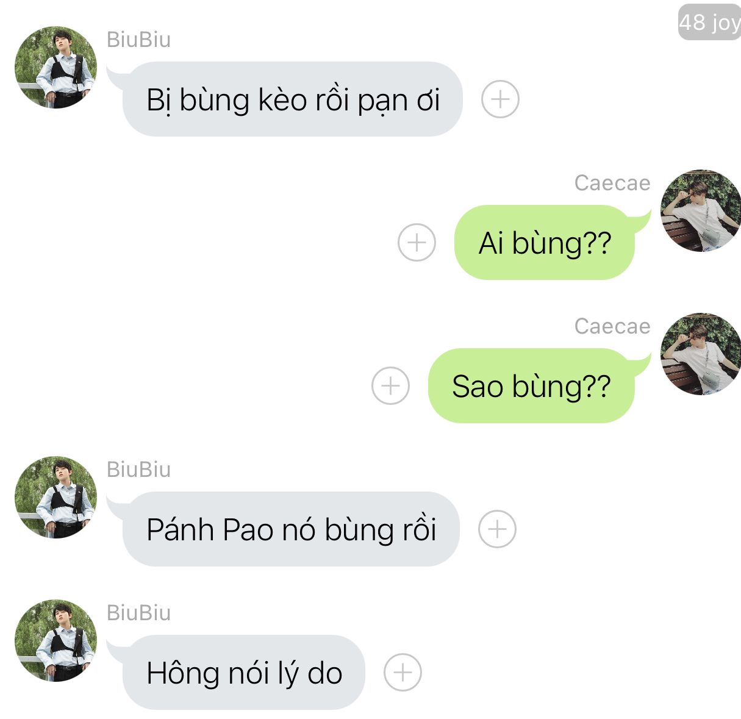
Task: Tap plus icon beside "Hông nói lý do"
Action: point(403,672)
